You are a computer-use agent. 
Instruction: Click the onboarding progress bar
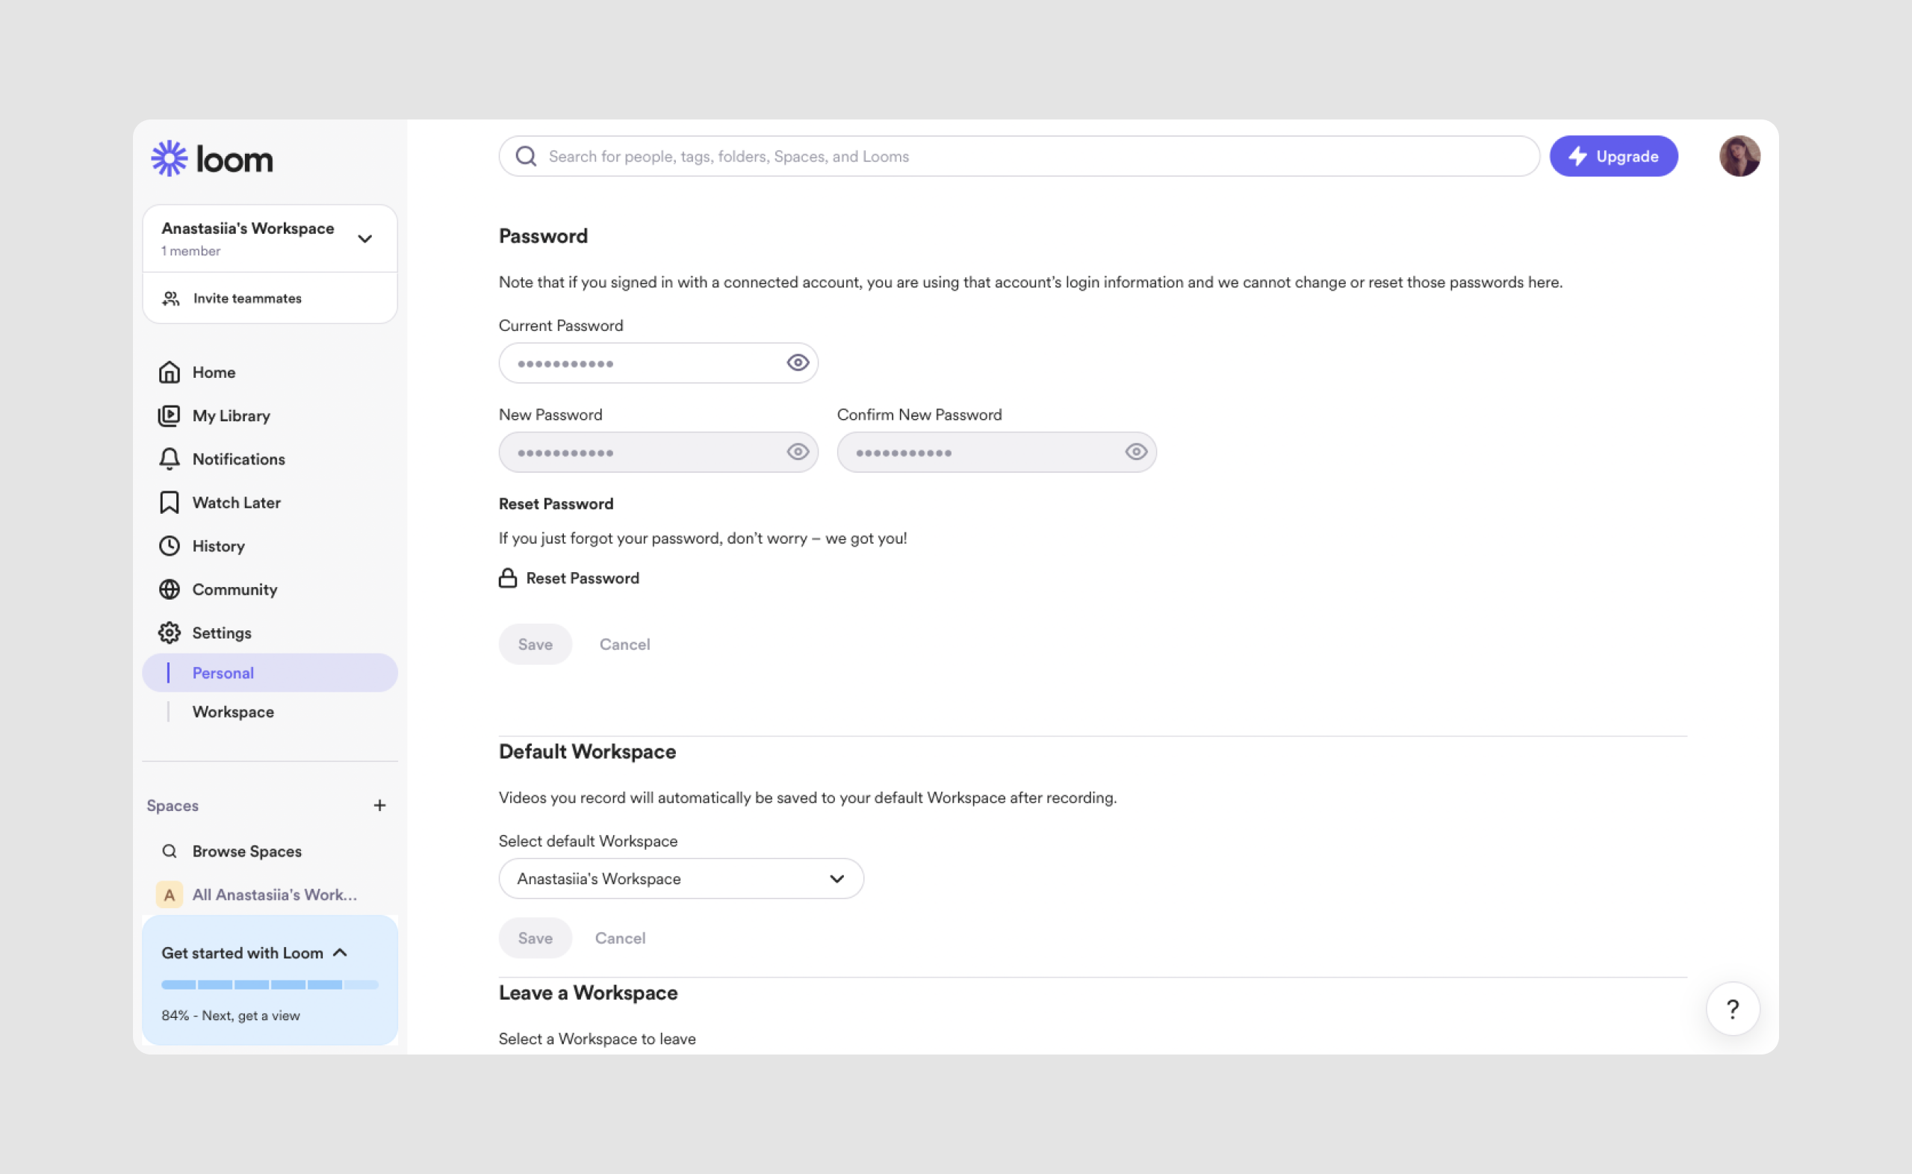tap(270, 984)
